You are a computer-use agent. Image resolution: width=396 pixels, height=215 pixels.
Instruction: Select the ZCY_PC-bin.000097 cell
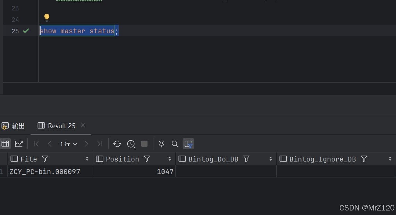pos(45,172)
